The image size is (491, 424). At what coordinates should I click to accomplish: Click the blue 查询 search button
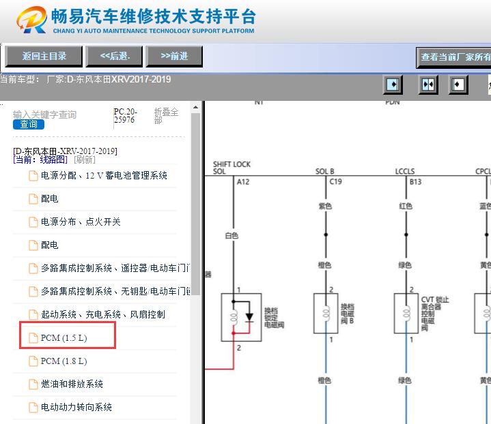pyautogui.click(x=29, y=125)
